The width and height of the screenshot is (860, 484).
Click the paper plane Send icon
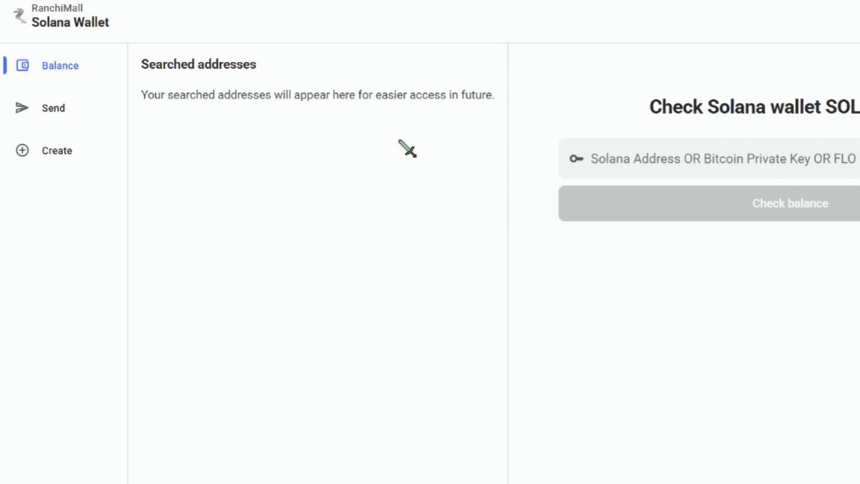coord(22,108)
